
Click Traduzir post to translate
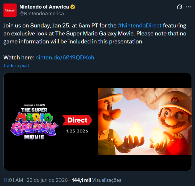(16, 65)
